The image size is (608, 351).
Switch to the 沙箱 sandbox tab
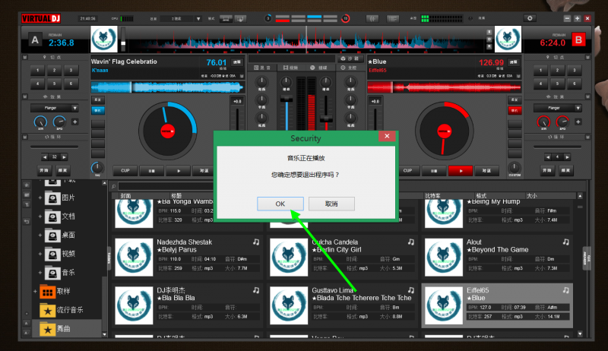(350, 58)
